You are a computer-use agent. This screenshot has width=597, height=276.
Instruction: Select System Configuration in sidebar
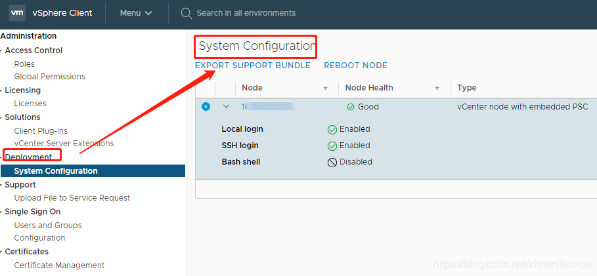[x=93, y=170]
